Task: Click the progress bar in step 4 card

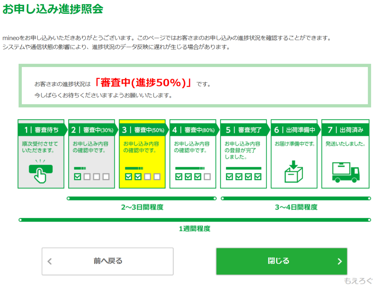Action: (x=190, y=168)
